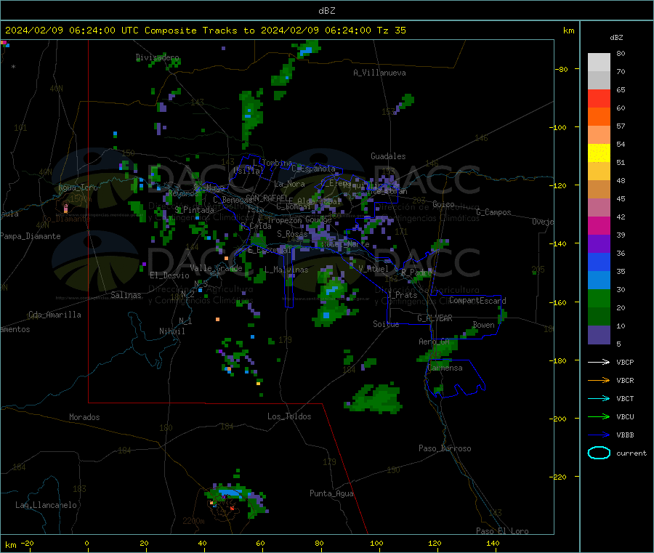Click the L_Malvinas map label

(x=286, y=270)
